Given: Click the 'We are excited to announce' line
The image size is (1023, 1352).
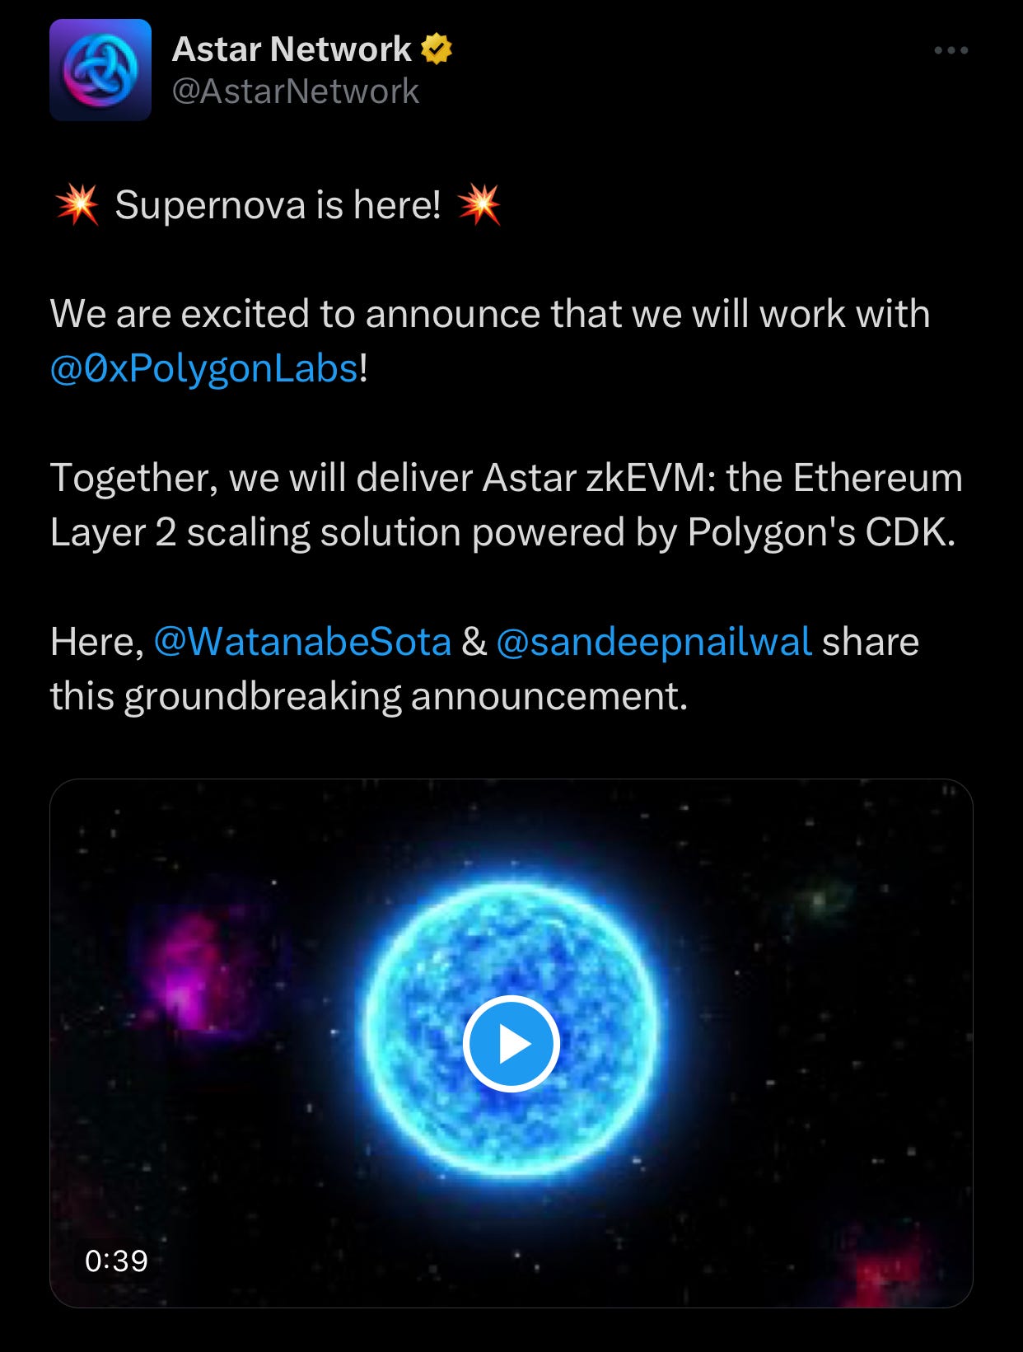Looking at the screenshot, I should coord(489,314).
